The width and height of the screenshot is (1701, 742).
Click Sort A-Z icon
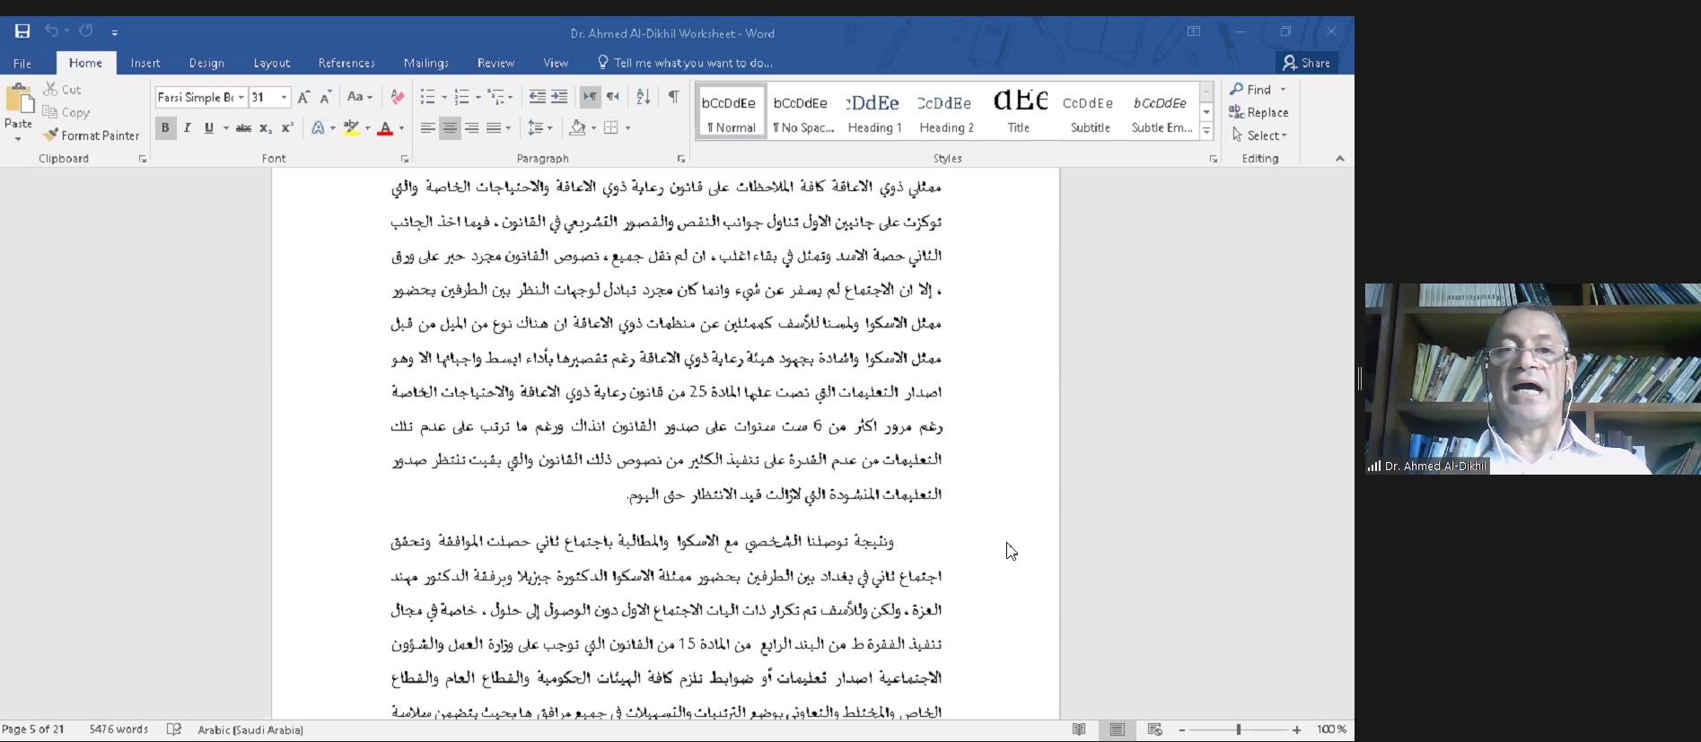[643, 97]
